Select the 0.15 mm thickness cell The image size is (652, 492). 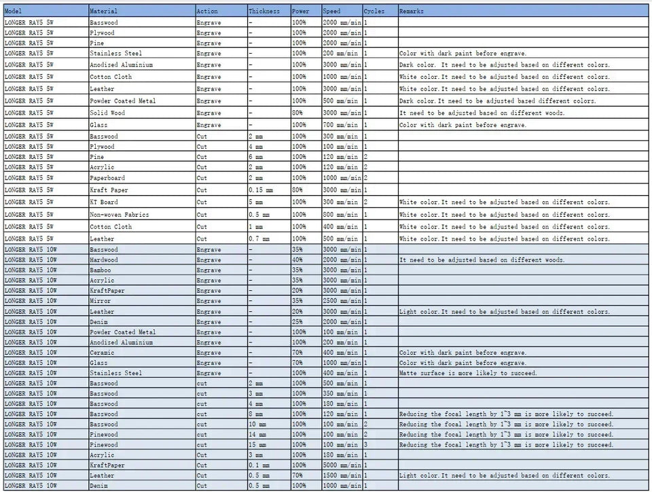270,190
